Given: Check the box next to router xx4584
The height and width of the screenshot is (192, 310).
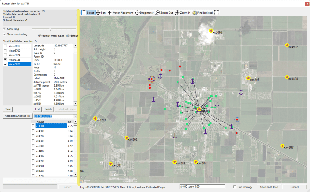Looking at the screenshot, I should tap(33, 126).
